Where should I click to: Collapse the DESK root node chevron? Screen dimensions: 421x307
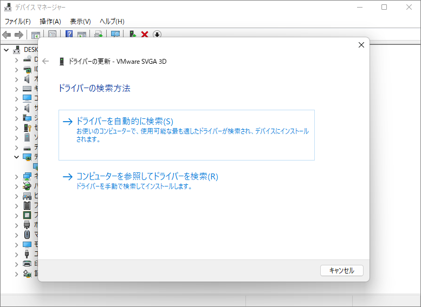point(7,50)
